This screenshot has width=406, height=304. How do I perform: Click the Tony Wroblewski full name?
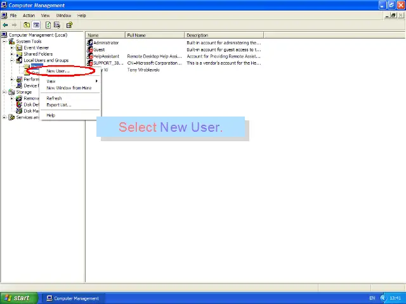[x=143, y=70]
